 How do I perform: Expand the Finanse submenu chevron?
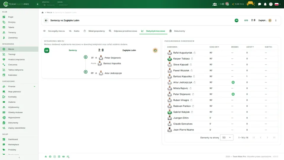pos(34,87)
